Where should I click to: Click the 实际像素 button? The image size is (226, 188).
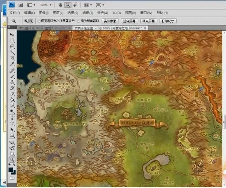pos(110,21)
